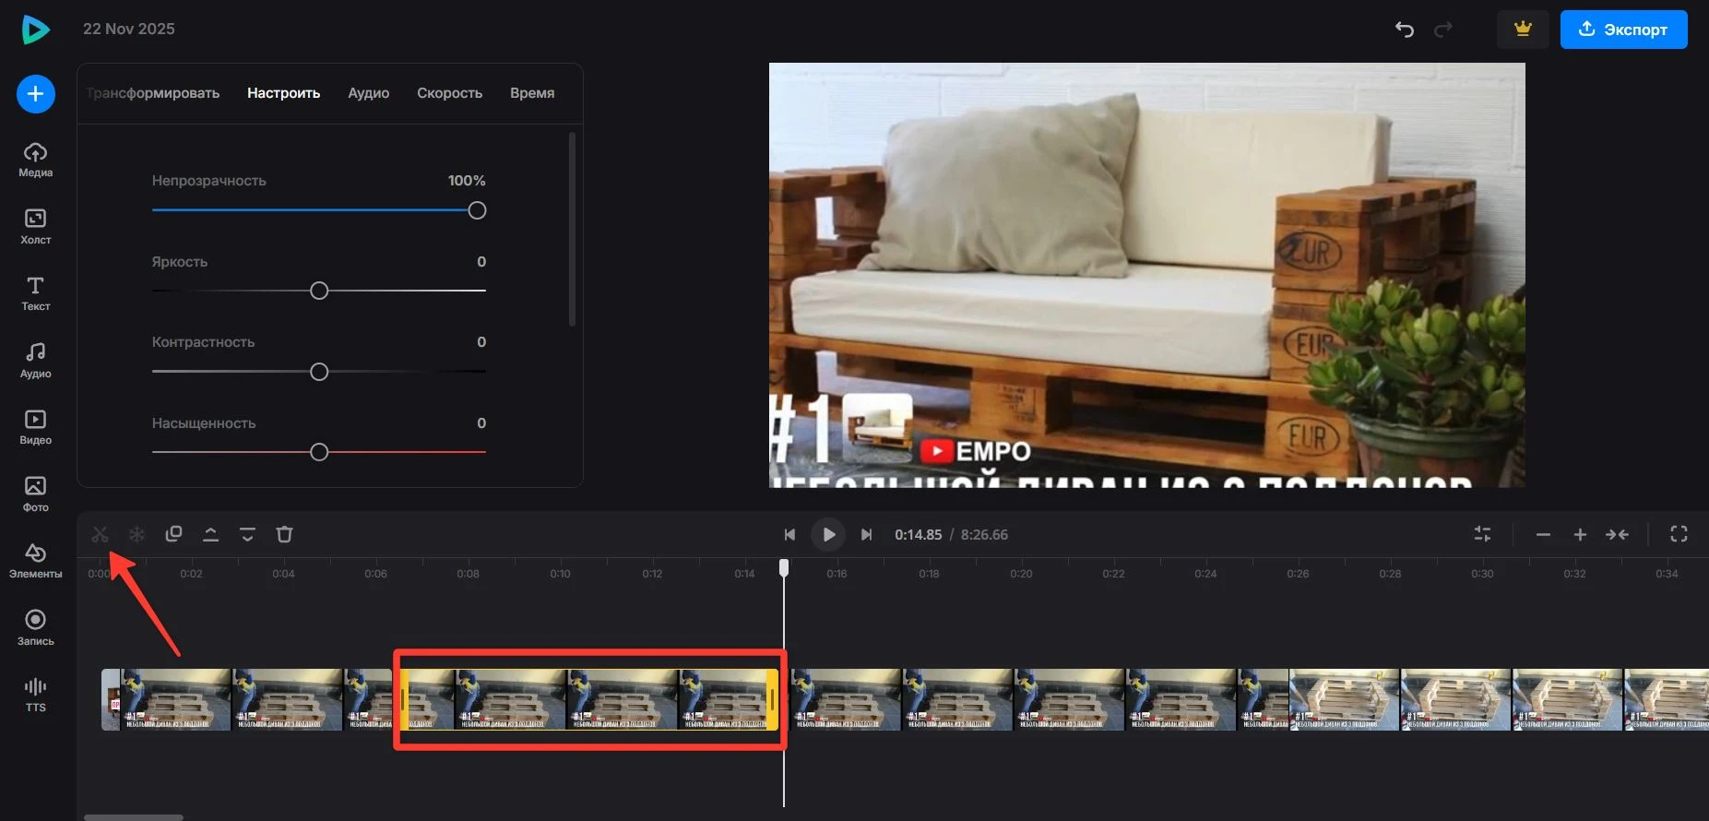This screenshot has width=1709, height=821.
Task: Open the Холст canvas settings
Action: click(35, 226)
